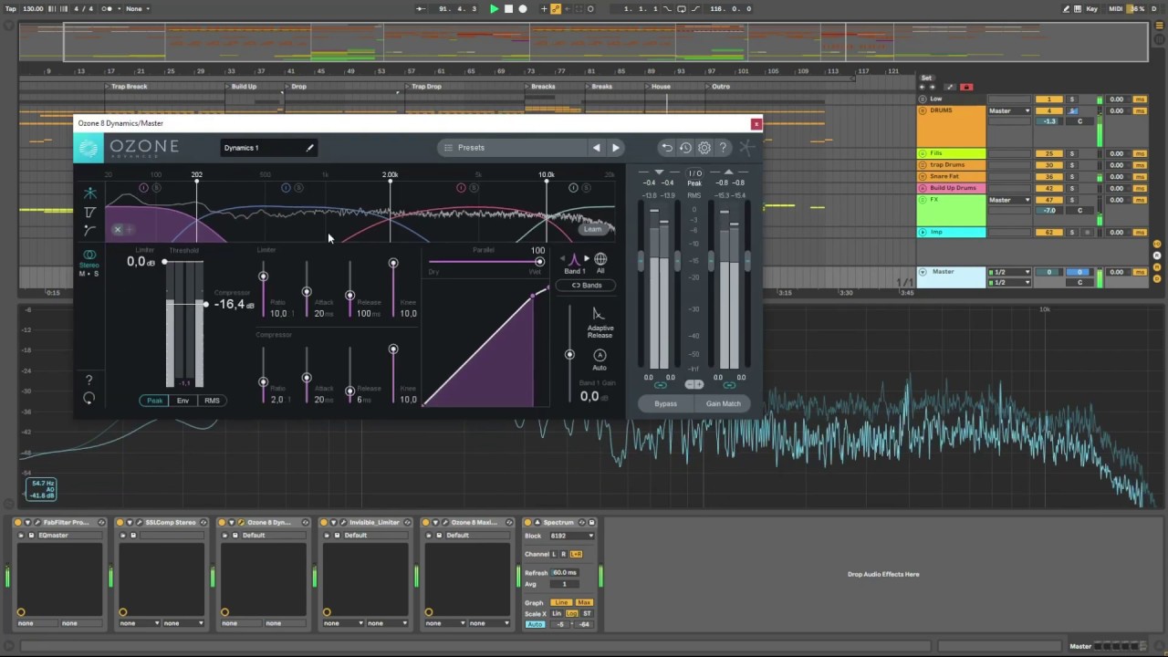Click the Parallel dry/wet slider handle
The height and width of the screenshot is (657, 1168).
click(x=539, y=262)
